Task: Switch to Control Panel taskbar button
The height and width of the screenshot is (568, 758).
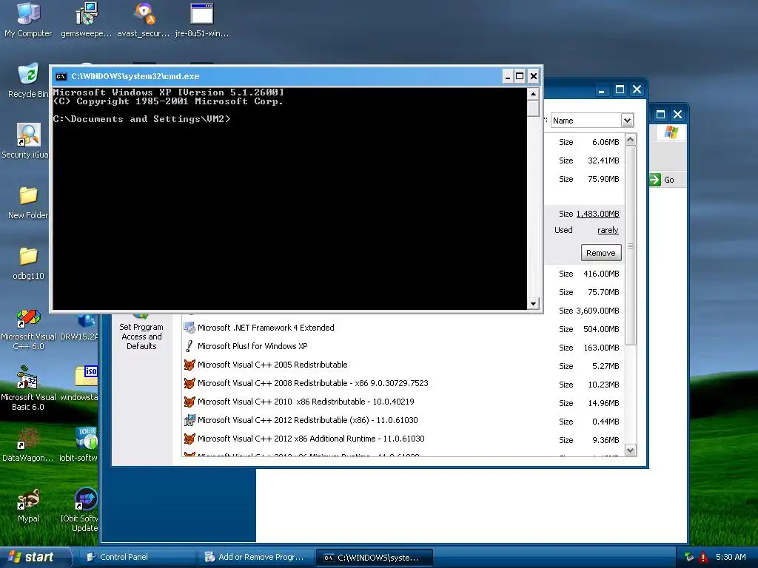Action: coord(136,558)
